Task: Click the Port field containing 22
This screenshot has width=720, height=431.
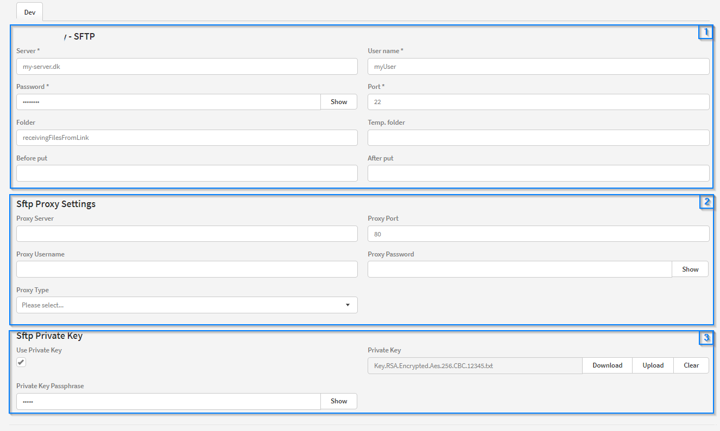Action: tap(538, 102)
